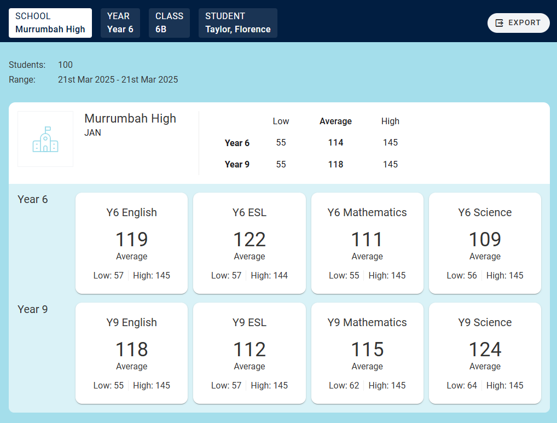Open the Y9 English card
The height and width of the screenshot is (423, 557).
(x=131, y=353)
